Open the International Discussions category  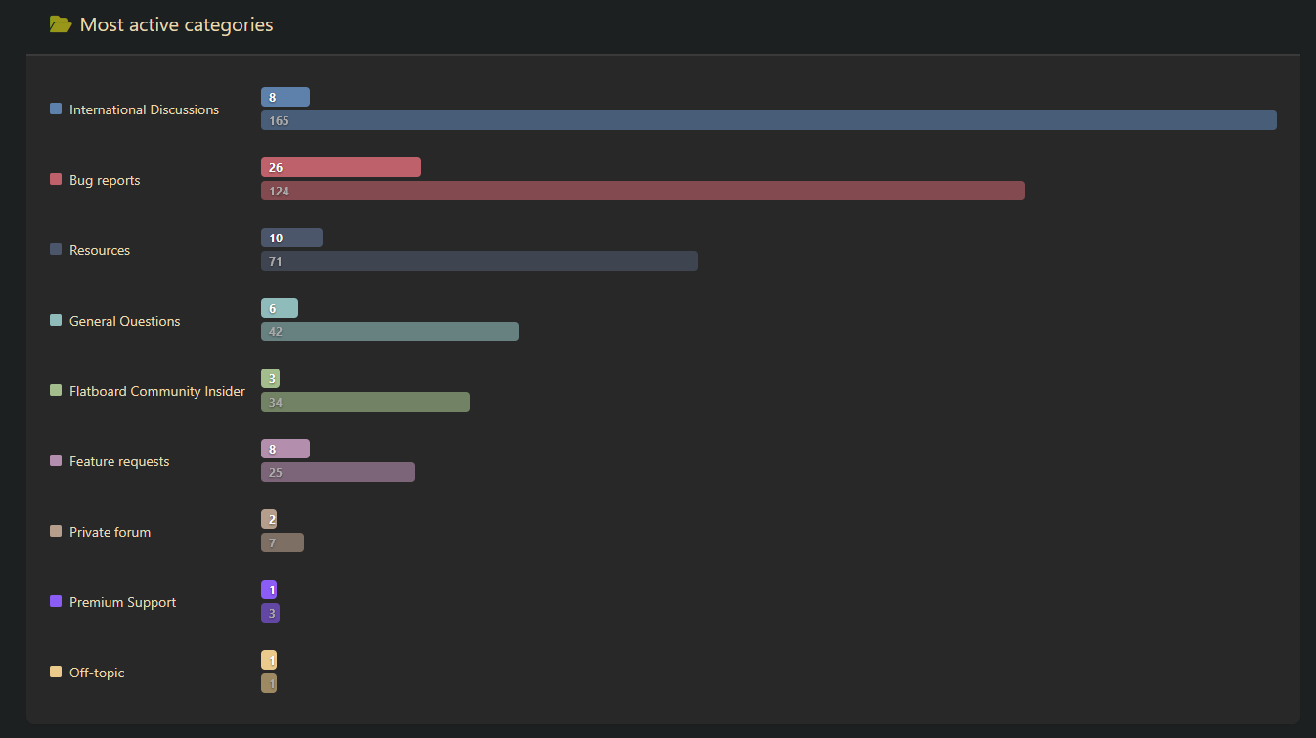pyautogui.click(x=144, y=109)
